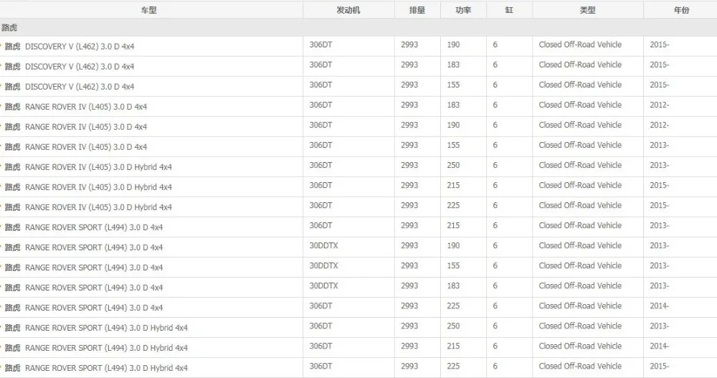Open RANGE ROVER IV Hybrid model with 250 power

[98, 167]
